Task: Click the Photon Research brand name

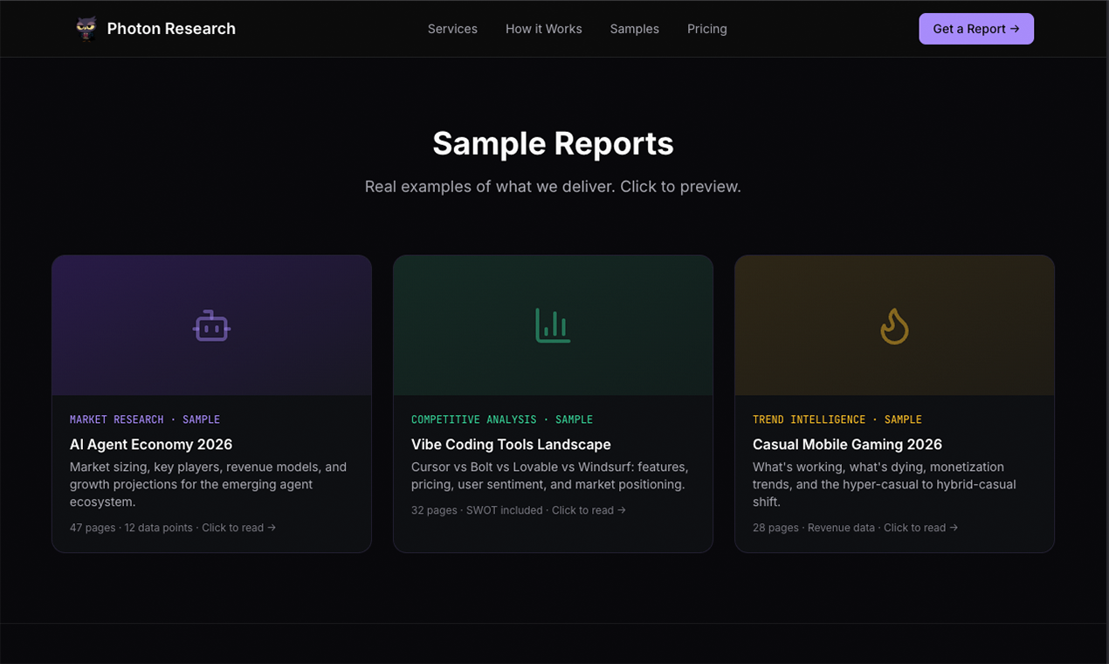Action: 171,28
